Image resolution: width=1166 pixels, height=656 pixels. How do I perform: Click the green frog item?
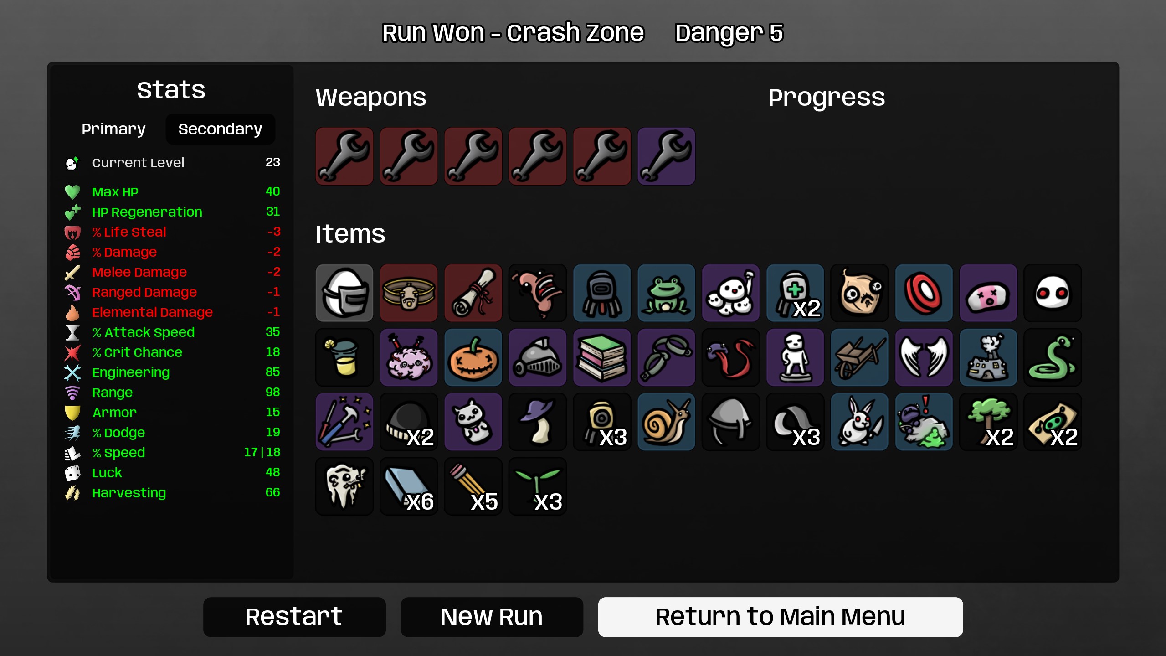point(666,293)
